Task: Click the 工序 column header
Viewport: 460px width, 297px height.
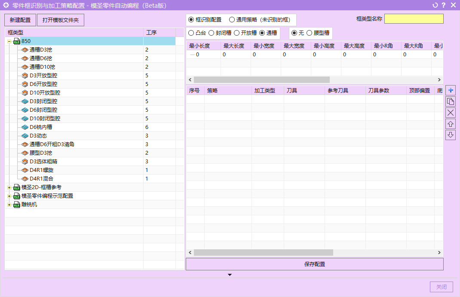Action: pos(159,32)
